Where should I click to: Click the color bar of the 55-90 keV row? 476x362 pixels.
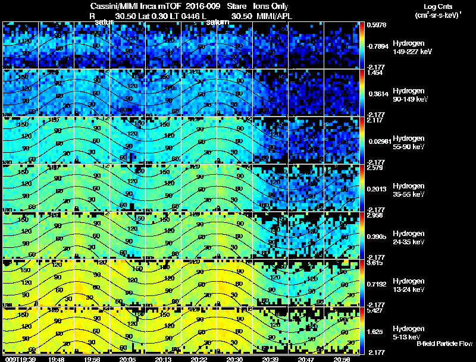click(x=362, y=140)
